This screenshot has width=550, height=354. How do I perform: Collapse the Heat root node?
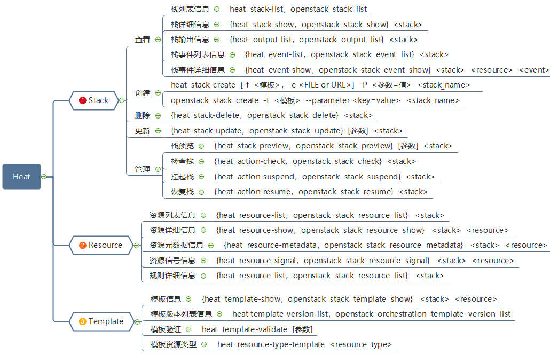pyautogui.click(x=44, y=177)
